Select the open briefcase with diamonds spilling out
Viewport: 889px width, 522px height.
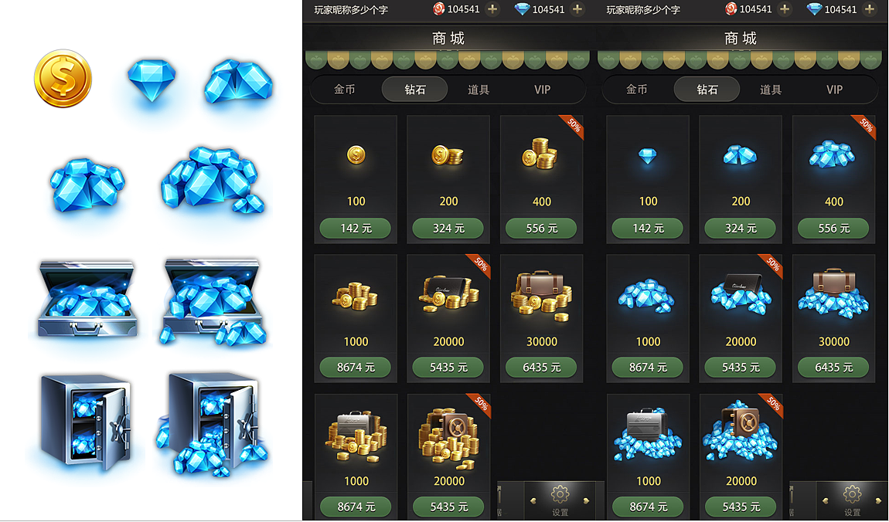pyautogui.click(x=213, y=301)
